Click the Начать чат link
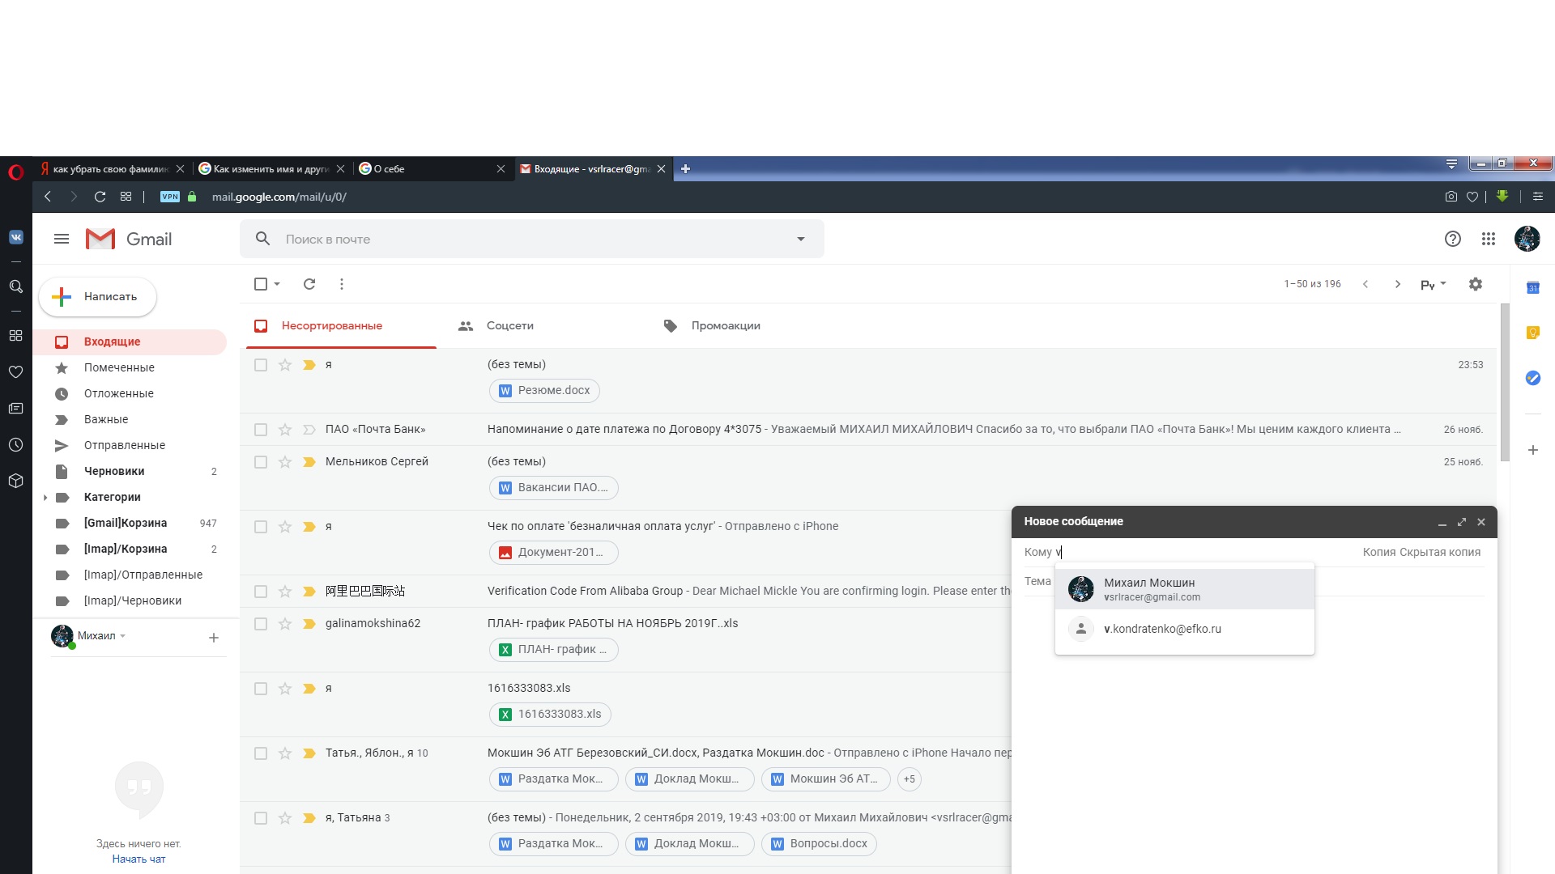Screen dimensions: 1555x874 coord(138,859)
